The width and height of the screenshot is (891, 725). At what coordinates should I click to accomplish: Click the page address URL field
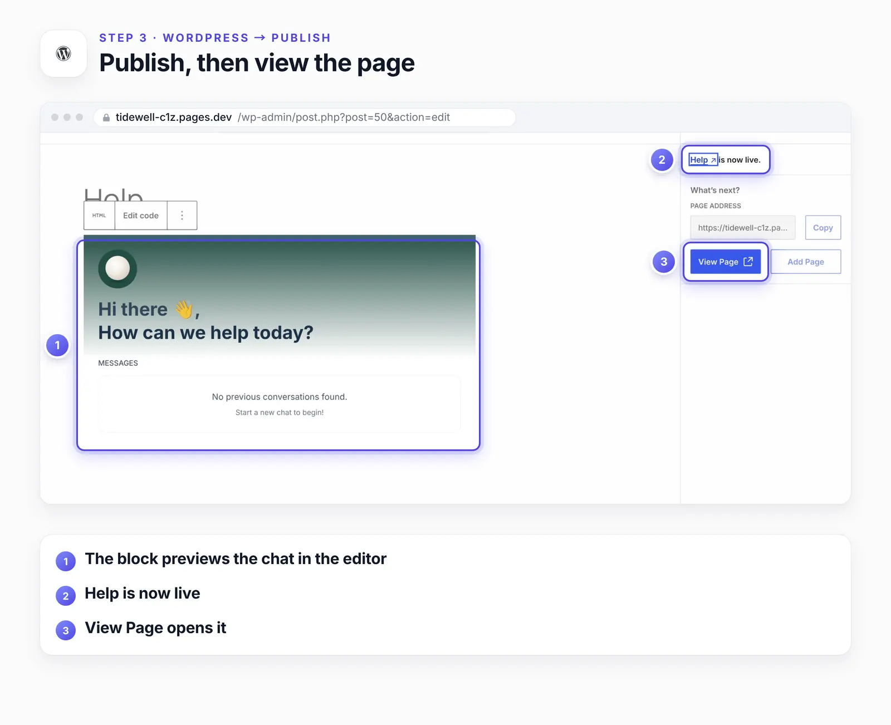(743, 228)
